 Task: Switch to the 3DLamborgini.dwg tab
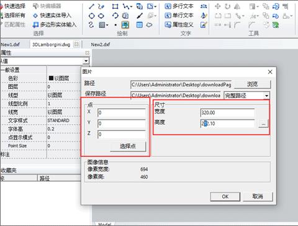[52, 45]
